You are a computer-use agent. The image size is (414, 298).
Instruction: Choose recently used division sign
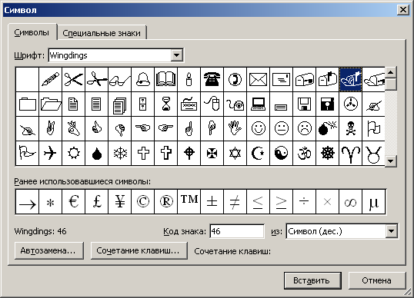click(305, 202)
